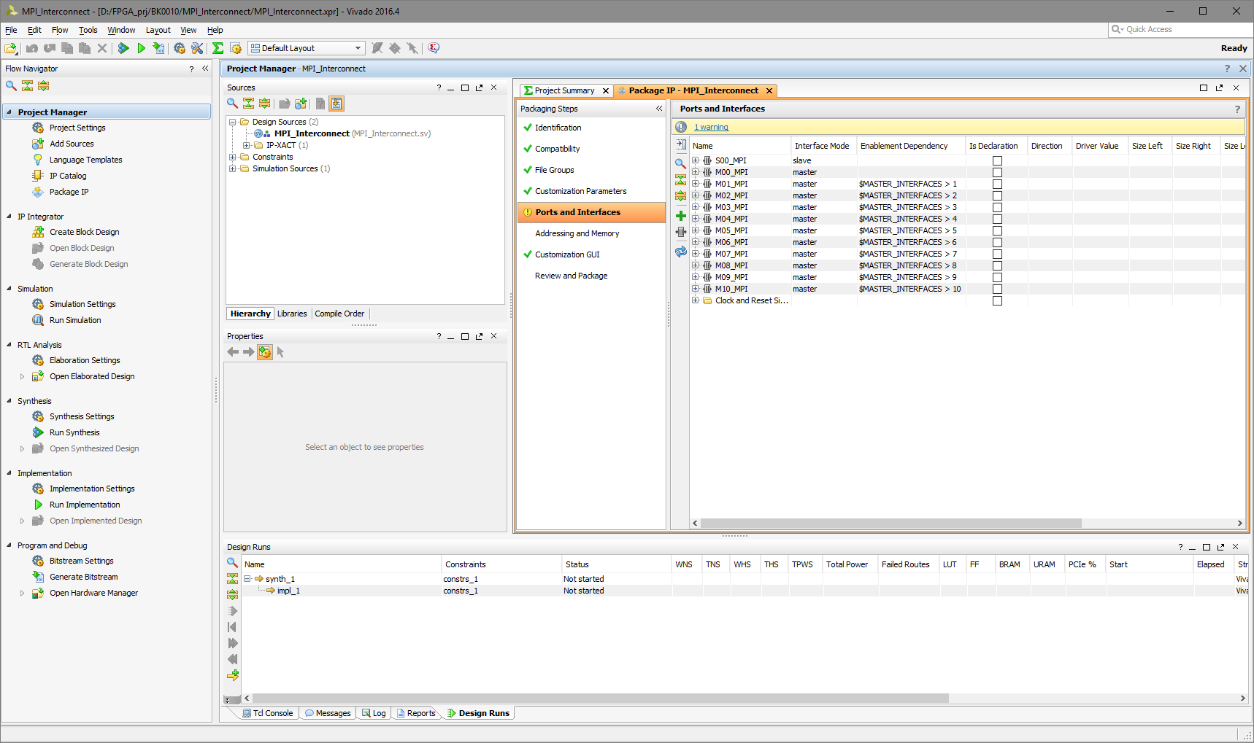Click Language Templates lightbulb item
The image size is (1254, 743).
[85, 160]
